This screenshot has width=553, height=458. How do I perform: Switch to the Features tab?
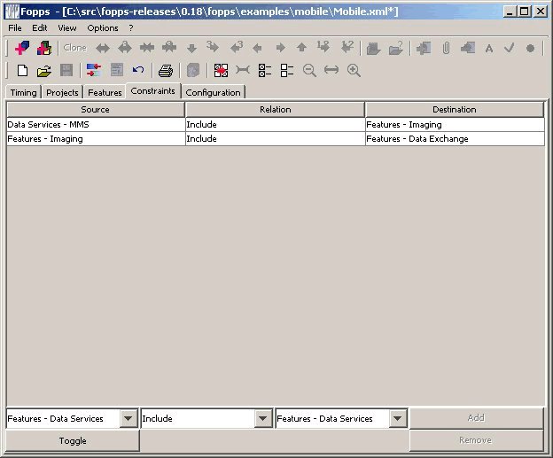(105, 92)
